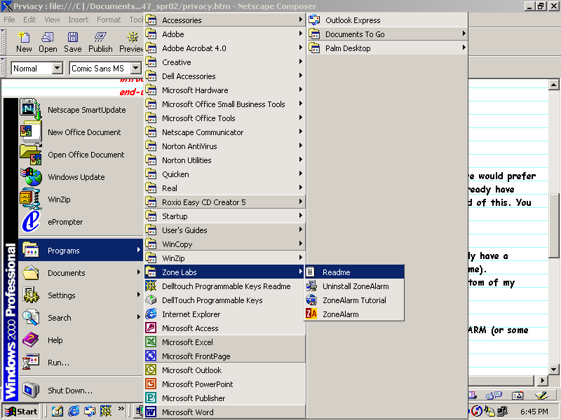Click the Save toolbar icon in Composer

73,42
